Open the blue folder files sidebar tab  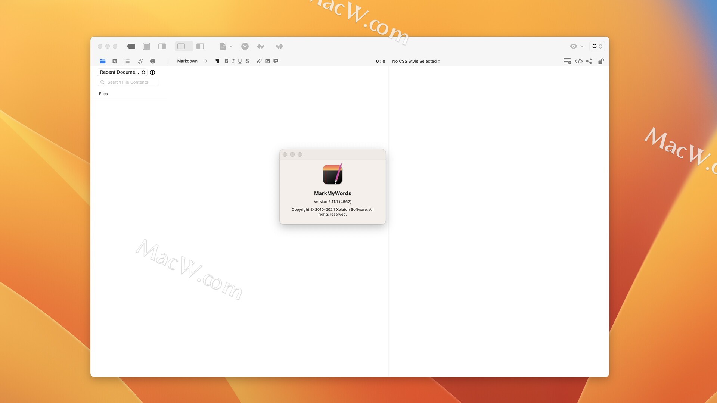pyautogui.click(x=103, y=61)
